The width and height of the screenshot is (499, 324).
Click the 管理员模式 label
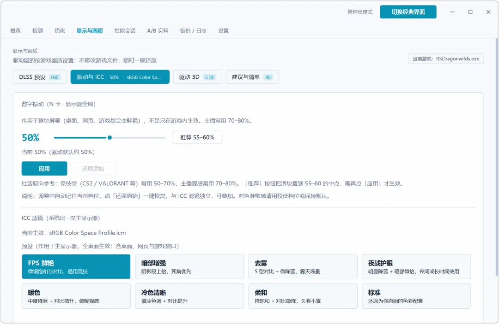360,12
